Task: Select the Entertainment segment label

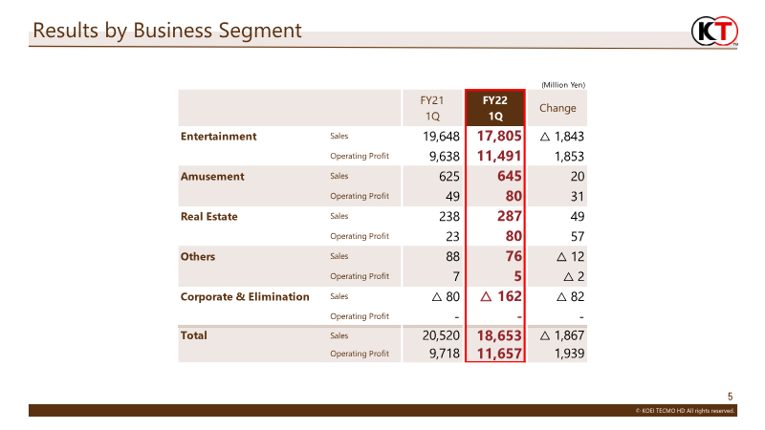Action: coord(218,137)
